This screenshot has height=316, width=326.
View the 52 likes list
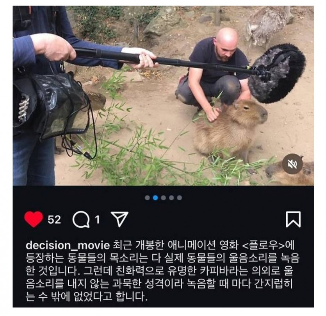[54, 219]
